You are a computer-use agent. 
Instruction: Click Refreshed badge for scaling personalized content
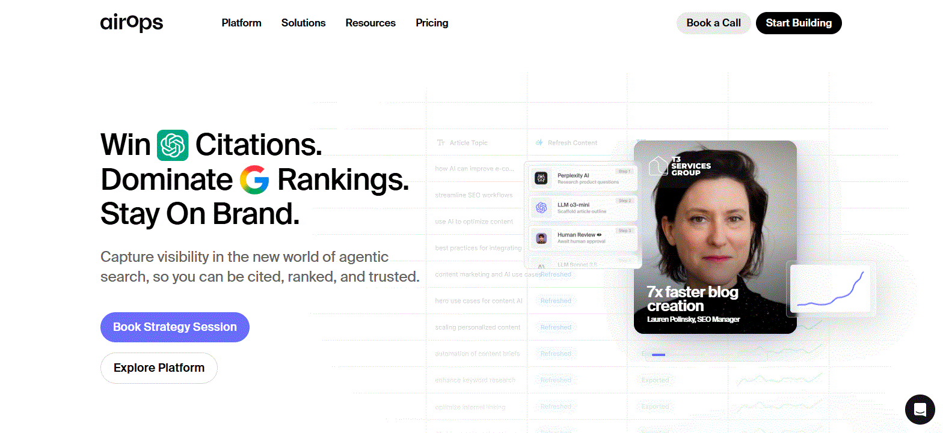[x=556, y=327]
